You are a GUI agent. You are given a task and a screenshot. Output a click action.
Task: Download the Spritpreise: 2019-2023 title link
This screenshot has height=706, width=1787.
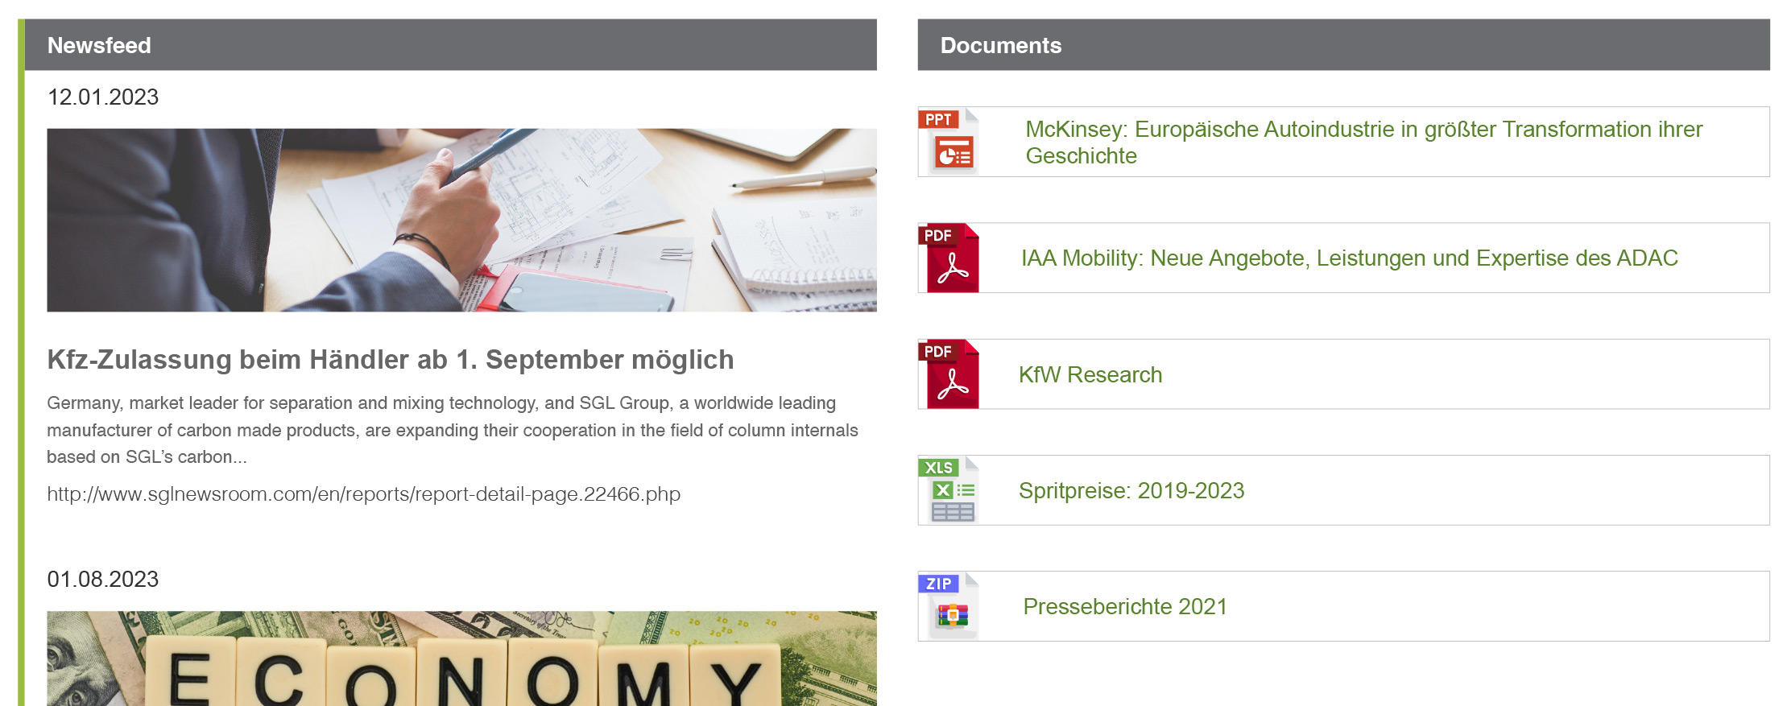click(1131, 491)
